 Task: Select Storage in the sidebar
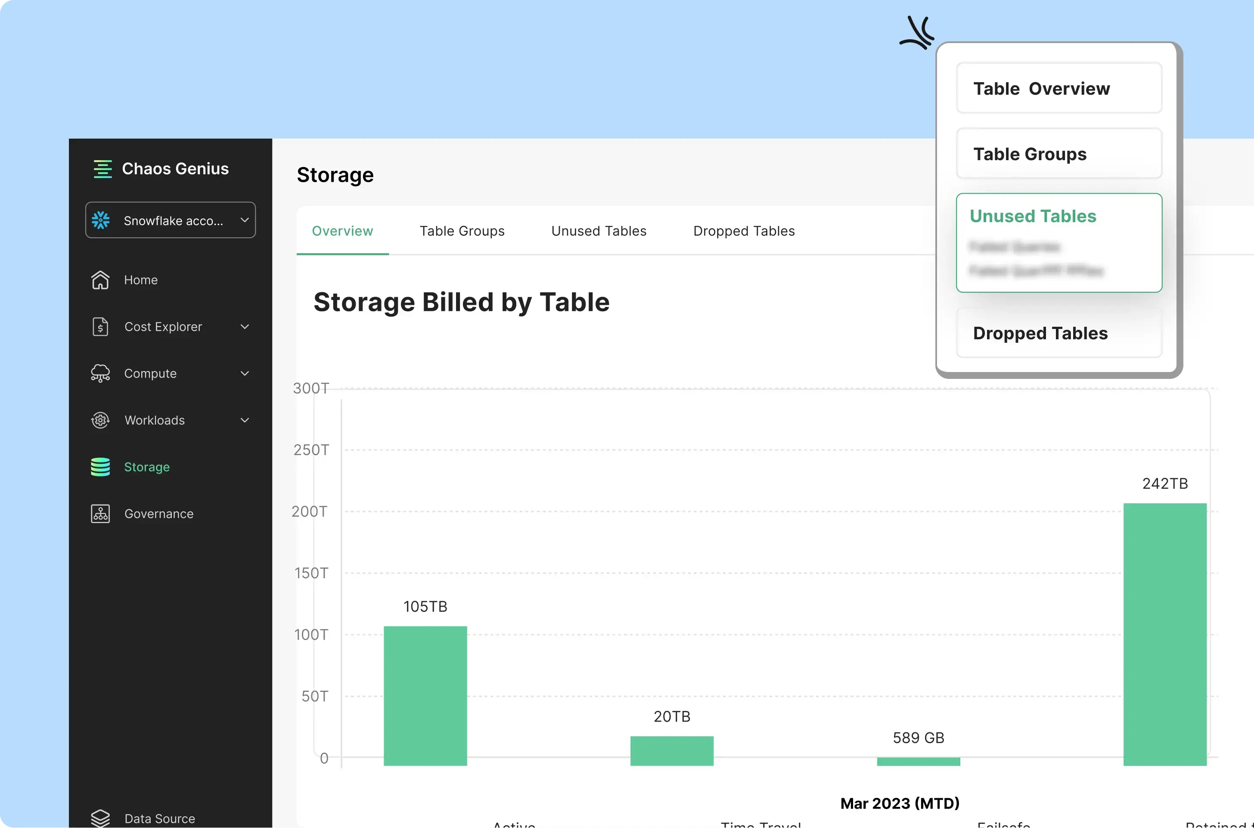[147, 467]
